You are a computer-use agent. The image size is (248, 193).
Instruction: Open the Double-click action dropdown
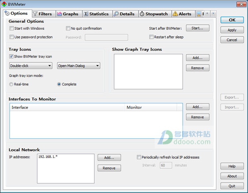click(x=31, y=65)
